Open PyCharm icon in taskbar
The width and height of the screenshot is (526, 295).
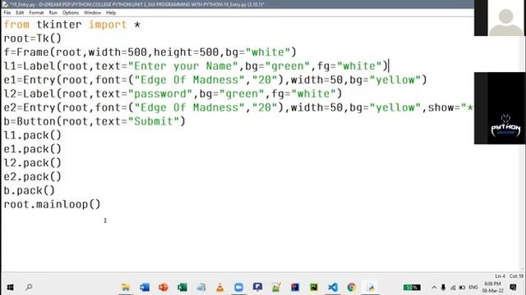click(314, 288)
